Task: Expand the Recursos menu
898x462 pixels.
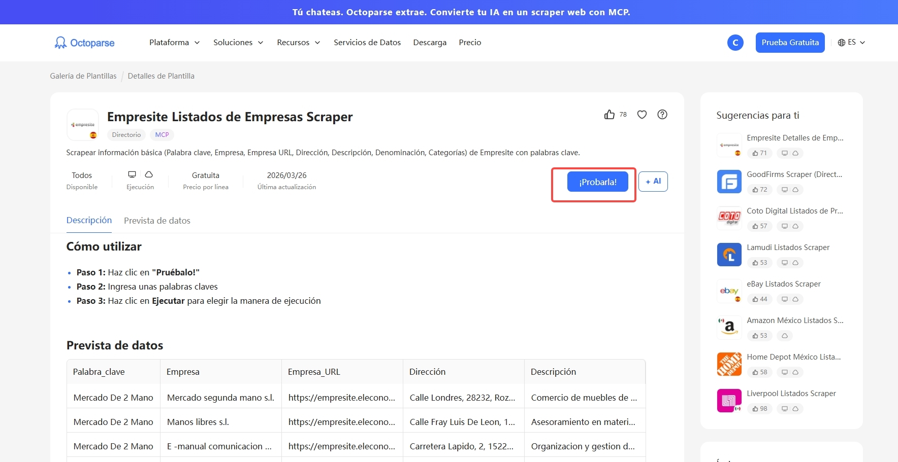Action: click(x=299, y=43)
